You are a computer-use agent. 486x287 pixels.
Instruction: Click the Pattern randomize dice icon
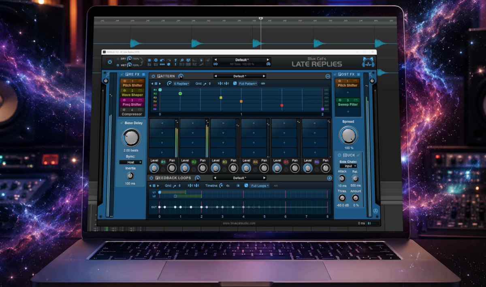[x=235, y=83]
